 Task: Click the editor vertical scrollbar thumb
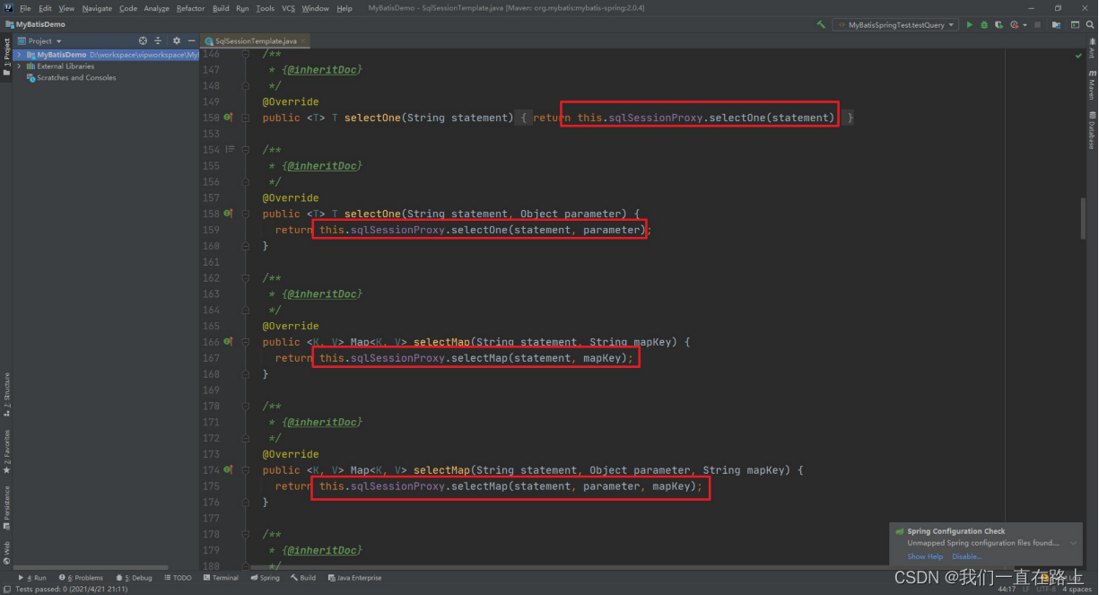1083,218
